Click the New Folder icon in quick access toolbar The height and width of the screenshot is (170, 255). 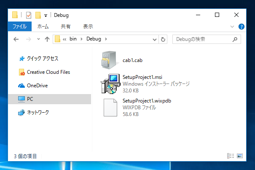point(38,15)
